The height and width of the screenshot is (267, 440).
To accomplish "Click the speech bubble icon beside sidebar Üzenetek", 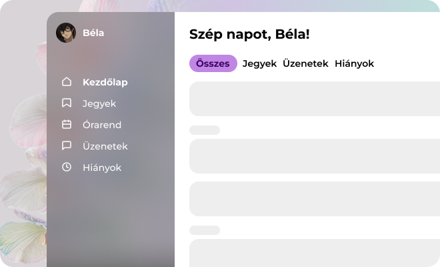I will coord(66,146).
